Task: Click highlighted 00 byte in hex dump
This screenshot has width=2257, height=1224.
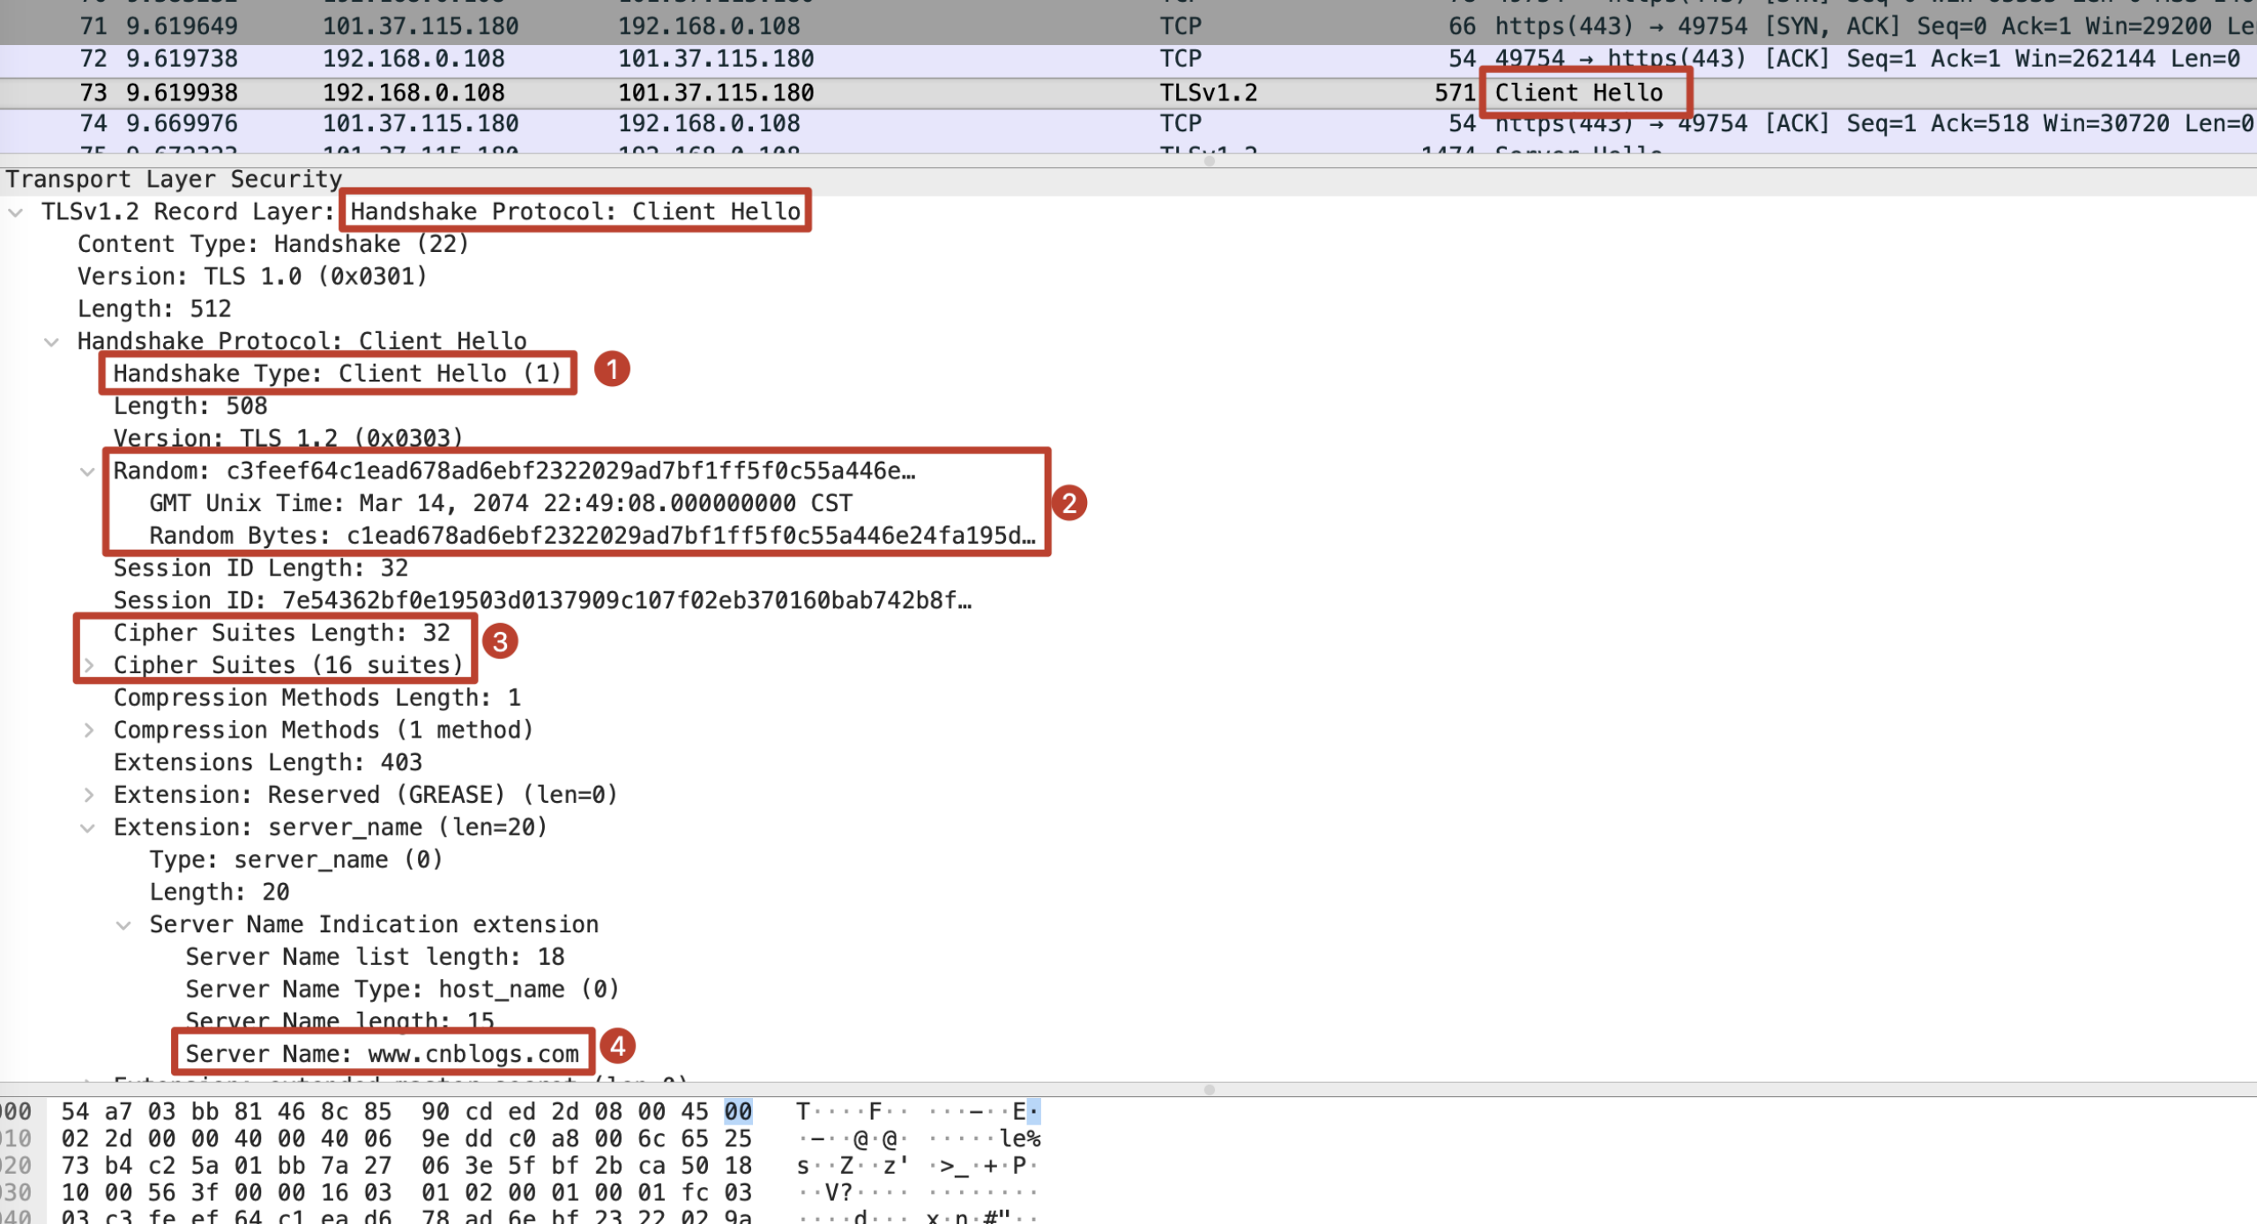Action: pos(738,1112)
